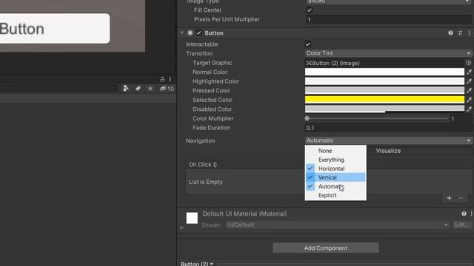This screenshot has width=474, height=266.
Task: Add an On Click event with plus
Action: pyautogui.click(x=449, y=198)
